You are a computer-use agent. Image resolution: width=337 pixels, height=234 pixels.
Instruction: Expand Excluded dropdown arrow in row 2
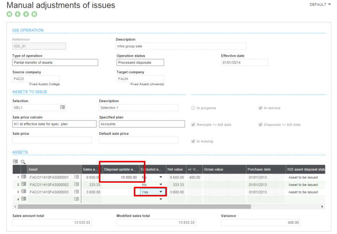pos(161,184)
